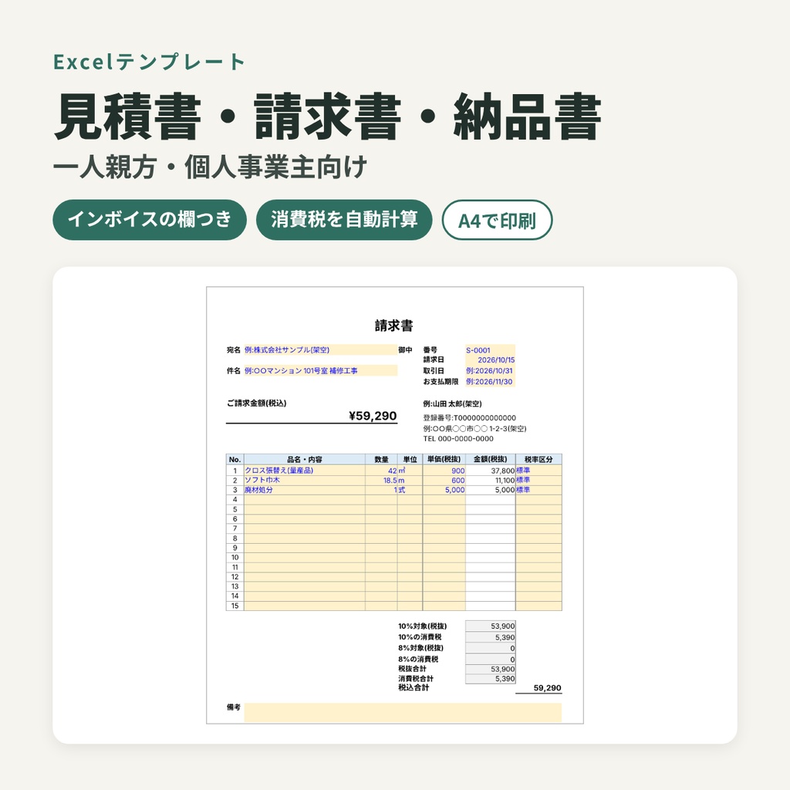Select the item cell クロス張替え(量産品)
Screen dimensions: 790x790
tap(304, 471)
